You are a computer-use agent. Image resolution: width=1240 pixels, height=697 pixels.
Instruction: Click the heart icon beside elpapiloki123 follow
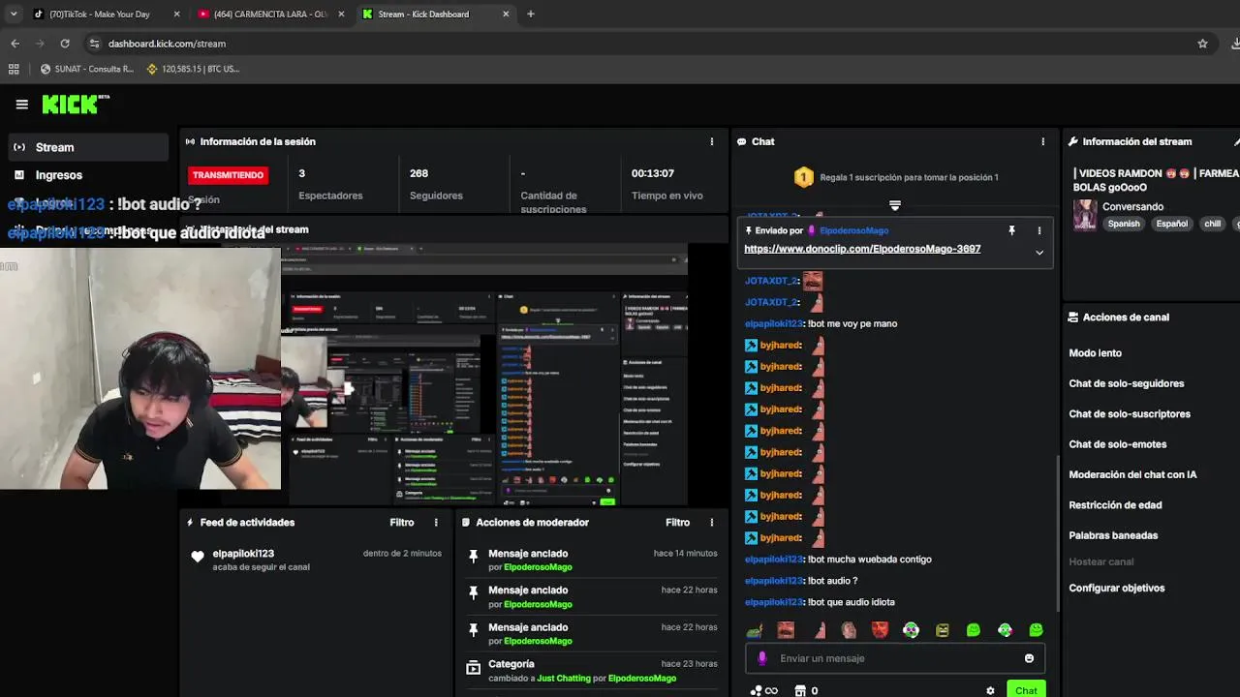pos(198,557)
